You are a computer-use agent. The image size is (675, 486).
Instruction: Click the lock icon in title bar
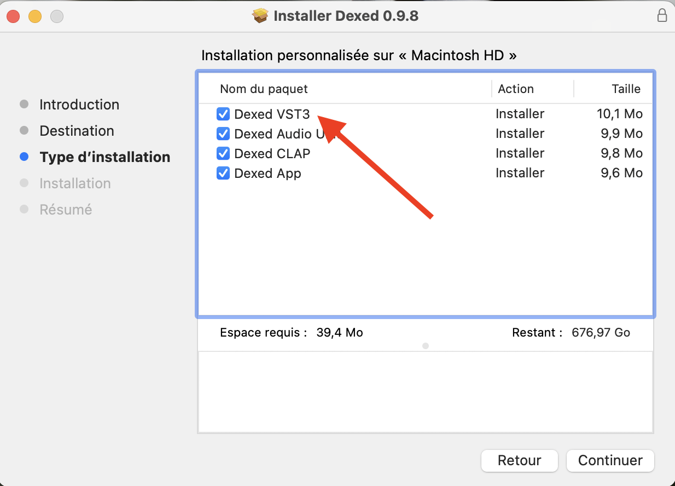point(662,15)
